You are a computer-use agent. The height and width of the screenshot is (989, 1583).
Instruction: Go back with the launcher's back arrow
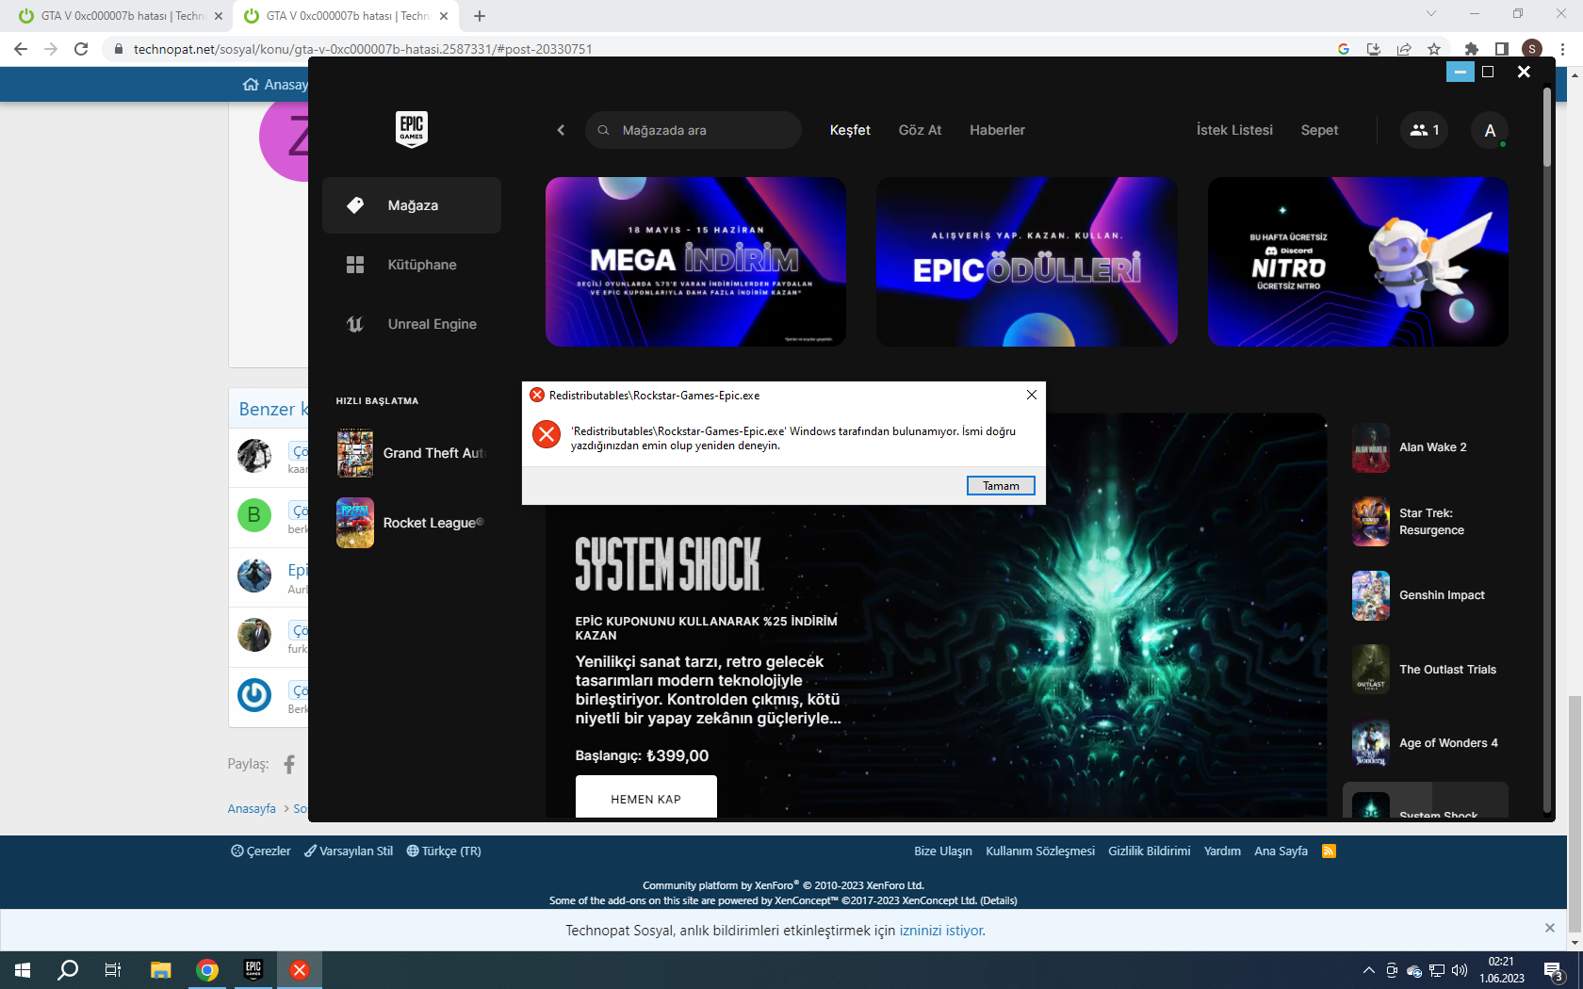[561, 130]
